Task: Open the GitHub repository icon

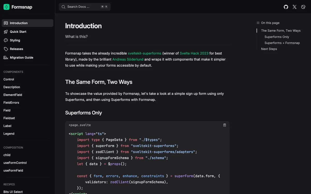Action: coord(286,7)
